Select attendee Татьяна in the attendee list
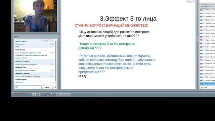 tap(208, 77)
